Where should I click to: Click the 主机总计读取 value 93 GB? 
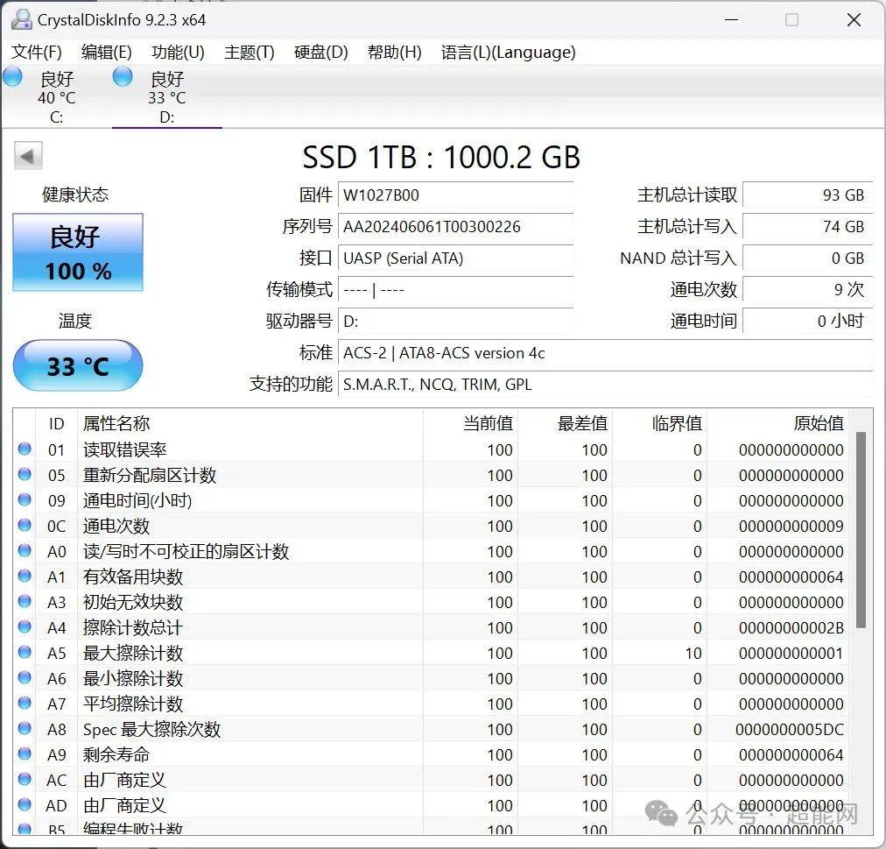pyautogui.click(x=808, y=195)
